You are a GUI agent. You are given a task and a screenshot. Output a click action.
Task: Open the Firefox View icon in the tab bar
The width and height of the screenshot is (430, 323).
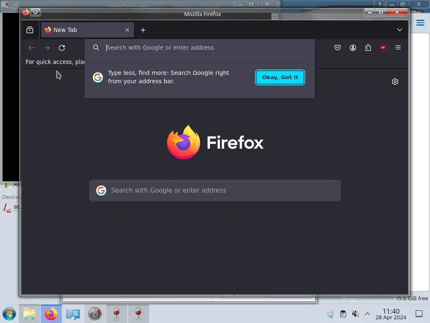click(30, 30)
